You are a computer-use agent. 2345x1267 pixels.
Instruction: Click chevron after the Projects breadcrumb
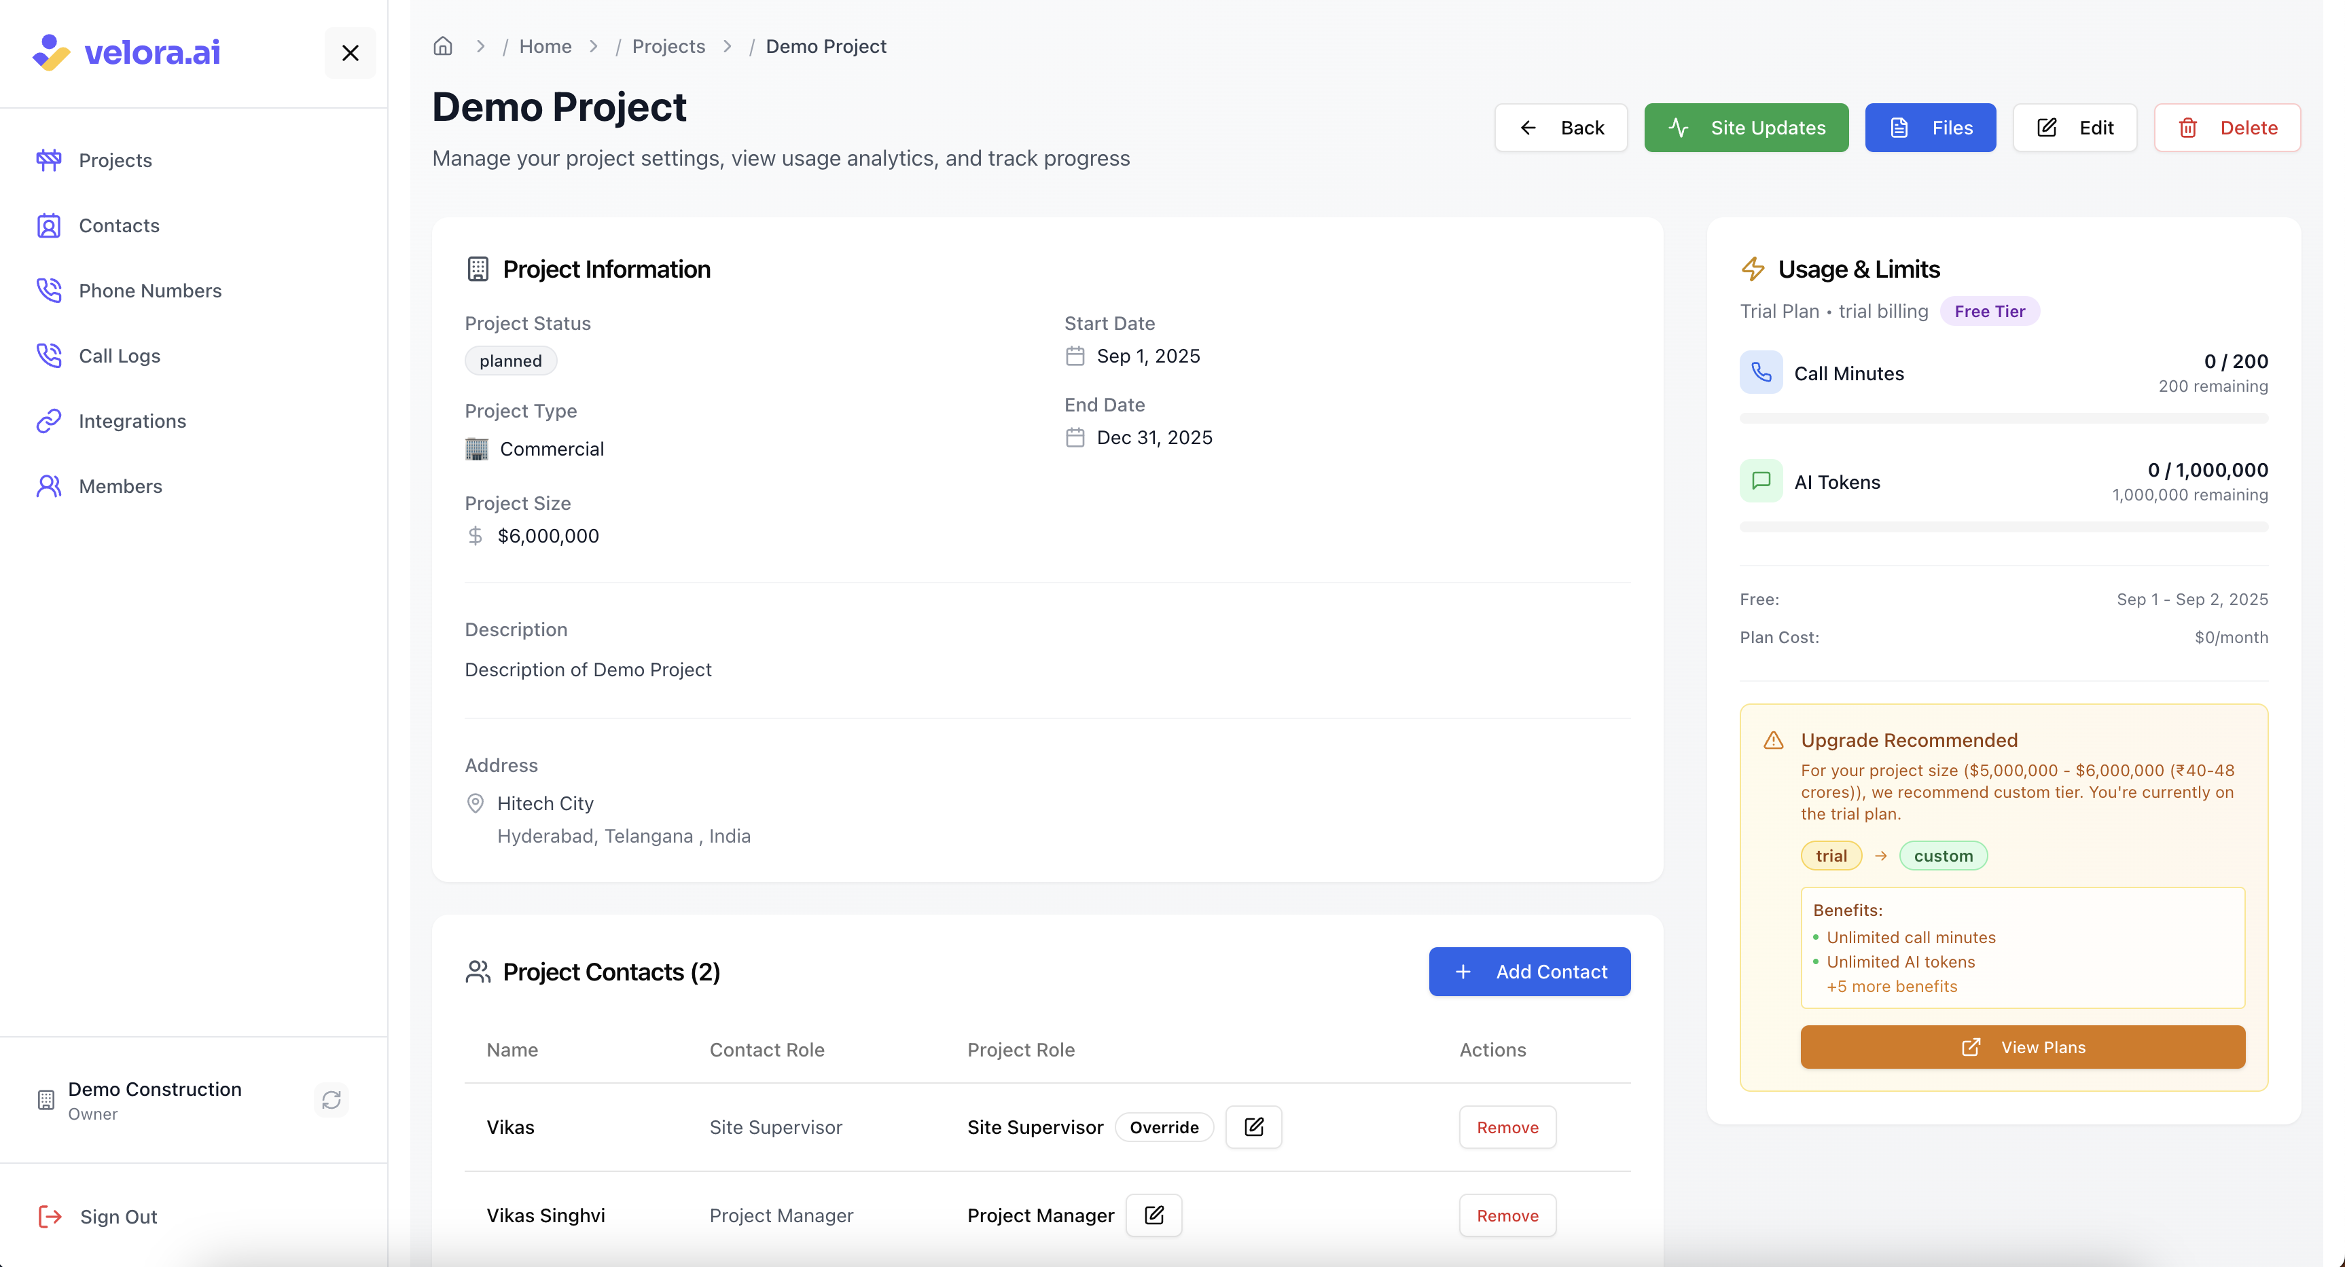point(728,46)
